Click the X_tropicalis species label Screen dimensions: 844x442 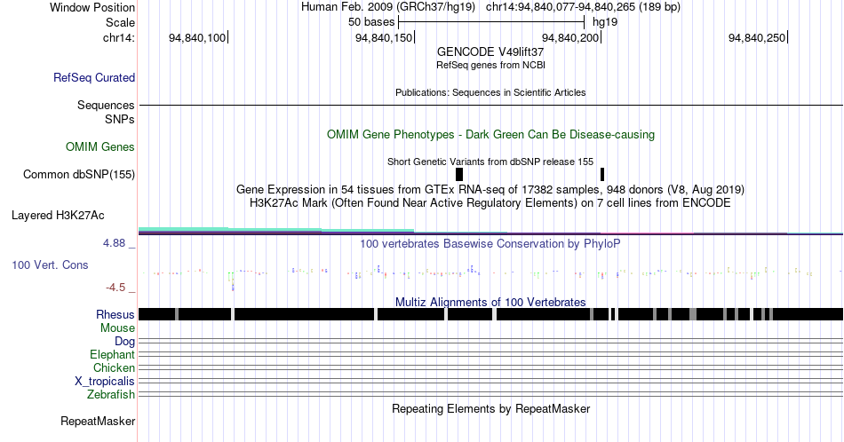[105, 382]
